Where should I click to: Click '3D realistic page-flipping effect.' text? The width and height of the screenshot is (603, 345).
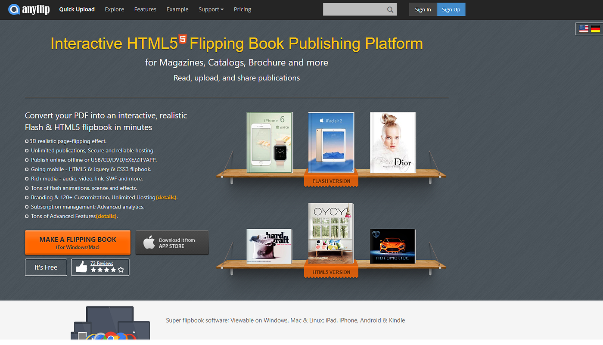pos(68,141)
